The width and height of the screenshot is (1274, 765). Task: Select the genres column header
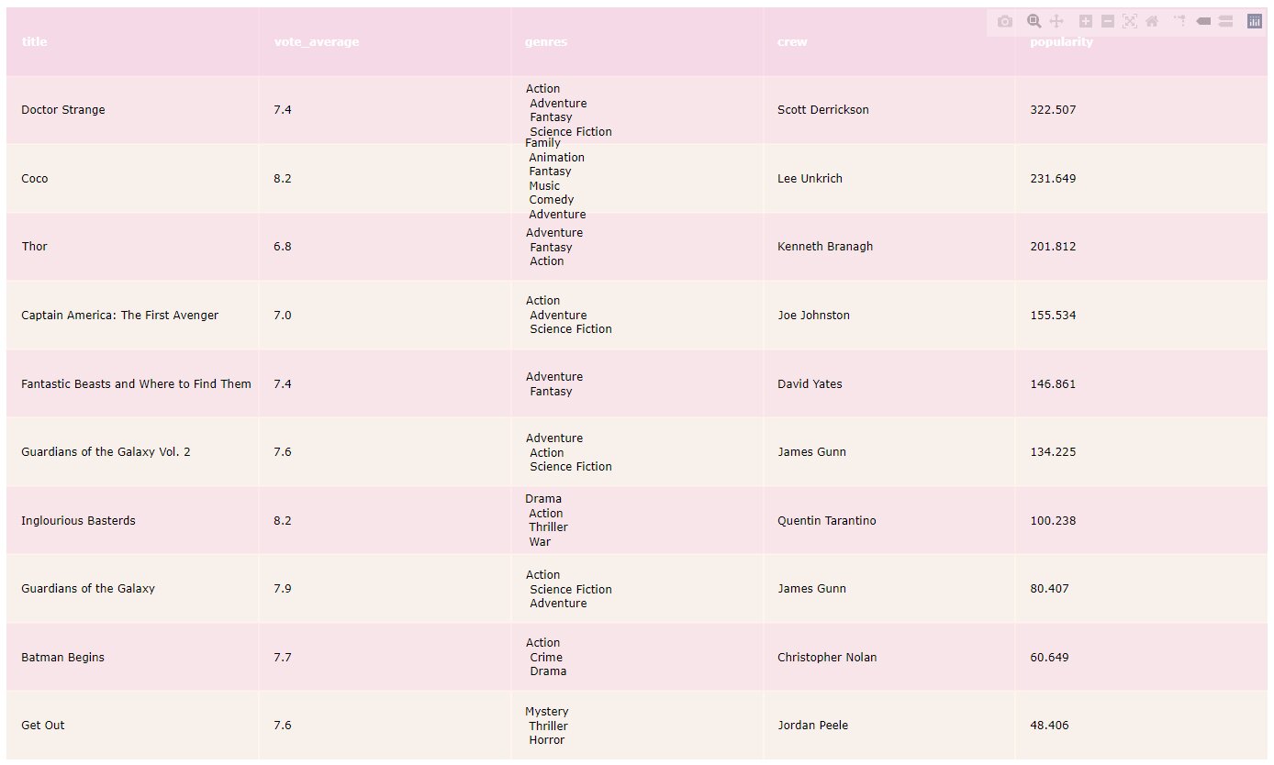(546, 42)
